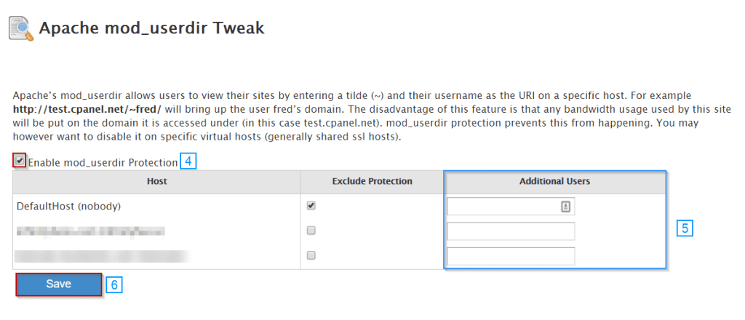
Task: Toggle the Enable mod_userdir Protection checkbox
Action: click(20, 161)
